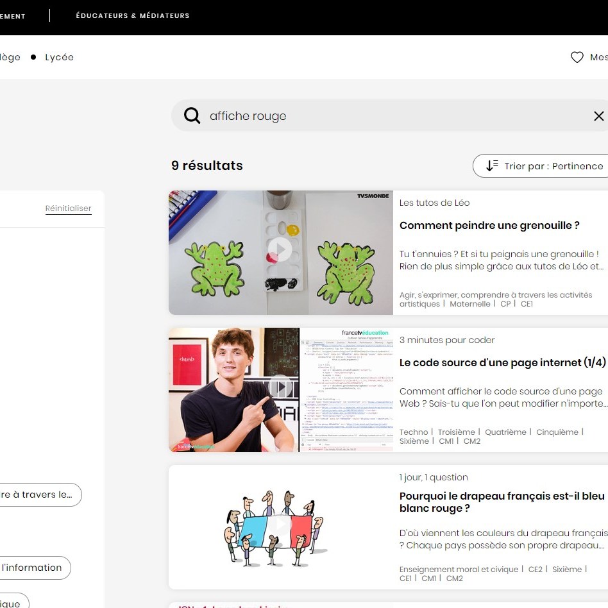Click '1 jour, 1 question' series name
Viewport: 608px width, 608px height.
[434, 477]
